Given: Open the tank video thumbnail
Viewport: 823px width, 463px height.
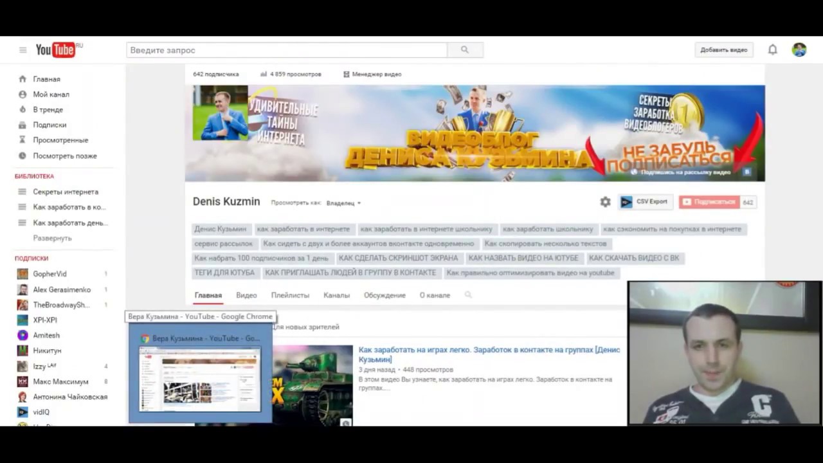Looking at the screenshot, I should coord(312,386).
